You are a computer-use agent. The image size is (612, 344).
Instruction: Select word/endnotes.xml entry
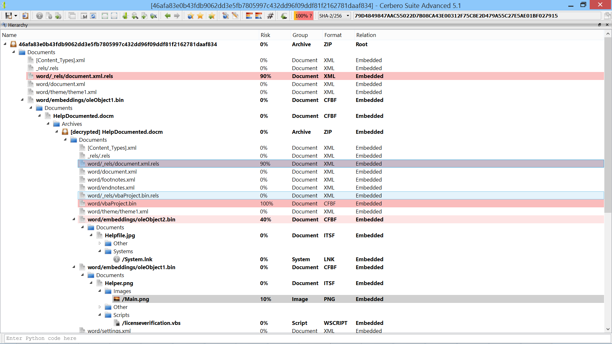pos(111,188)
